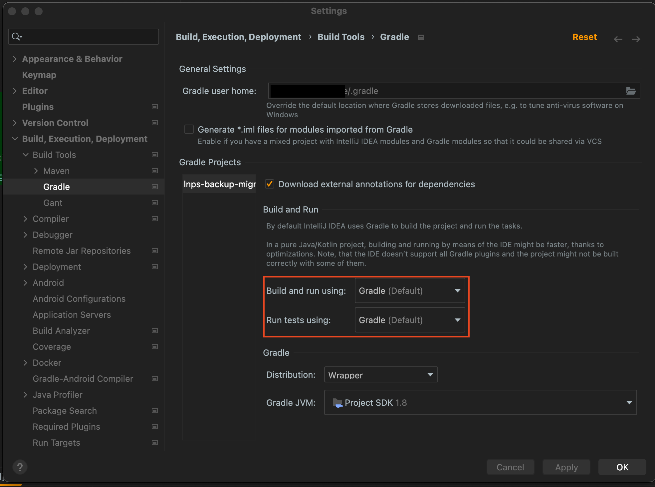
Task: Select Gant under Build Tools
Action: pyautogui.click(x=53, y=203)
